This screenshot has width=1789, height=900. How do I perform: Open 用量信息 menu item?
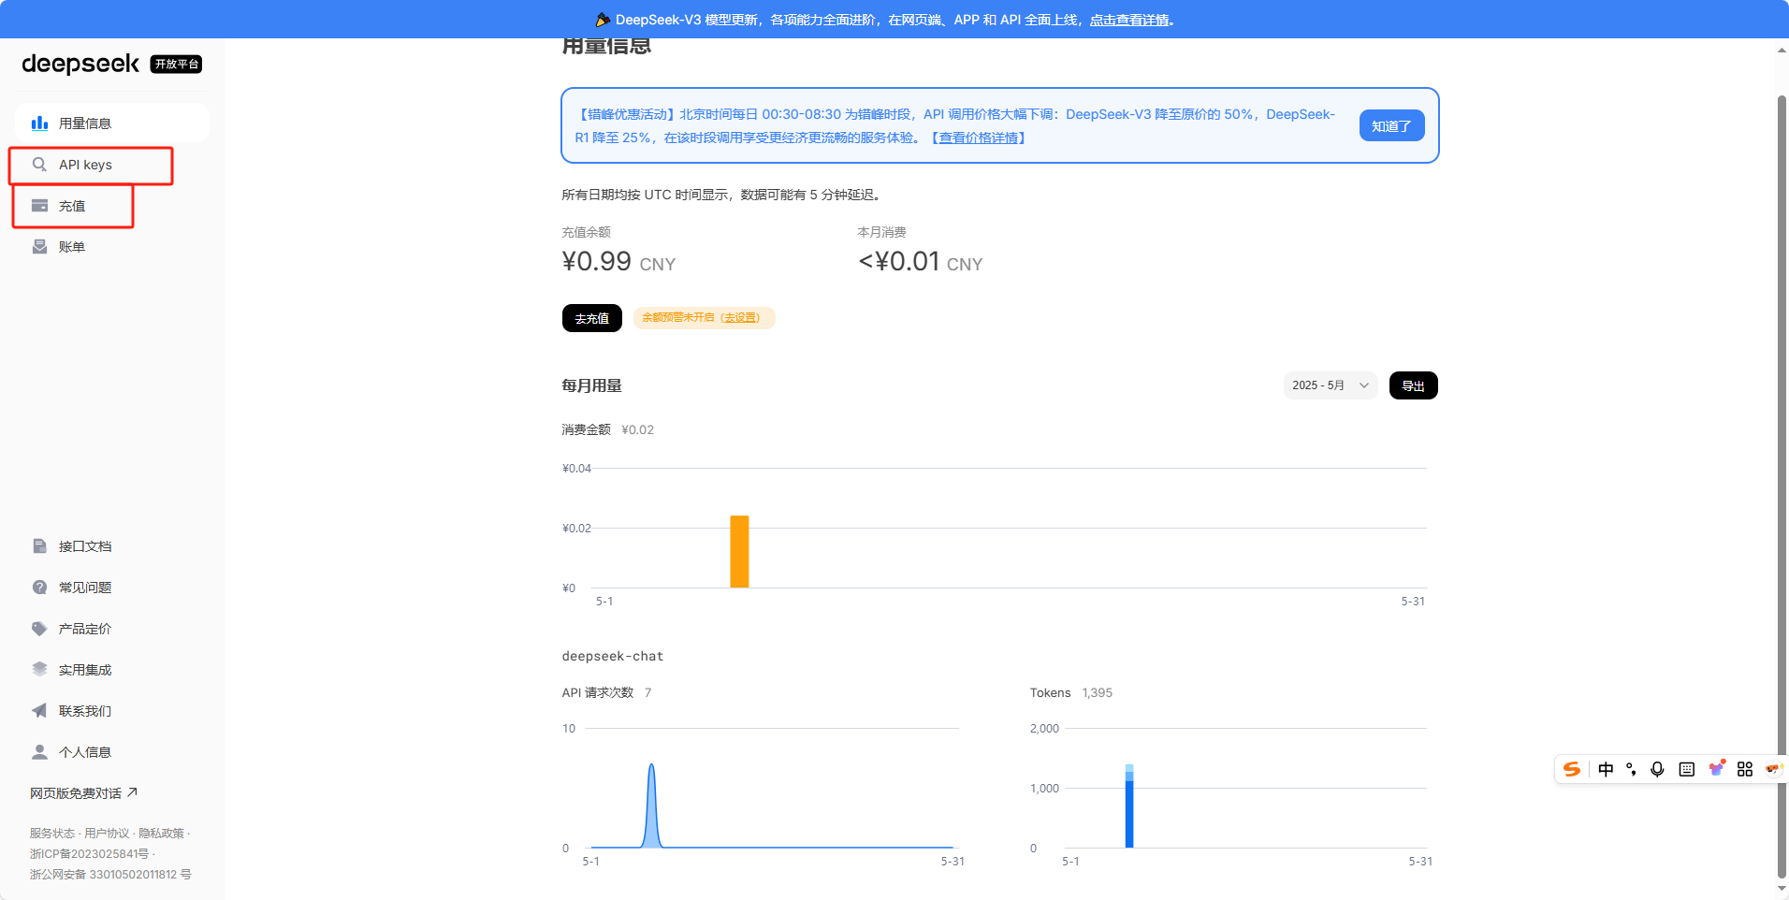pos(112,123)
